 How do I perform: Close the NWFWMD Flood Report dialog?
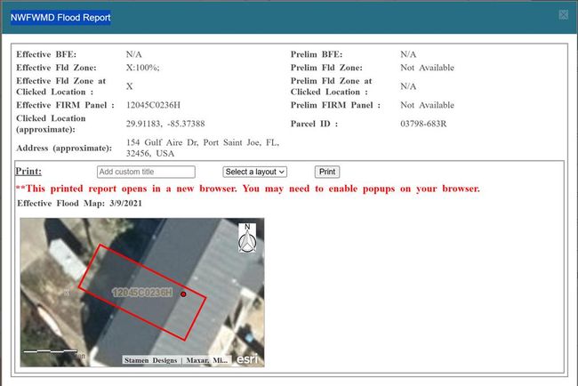coord(563,15)
